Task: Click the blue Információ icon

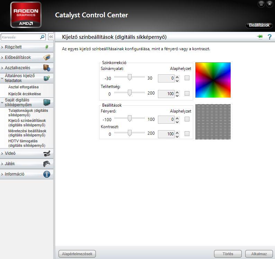Action: 47,174
